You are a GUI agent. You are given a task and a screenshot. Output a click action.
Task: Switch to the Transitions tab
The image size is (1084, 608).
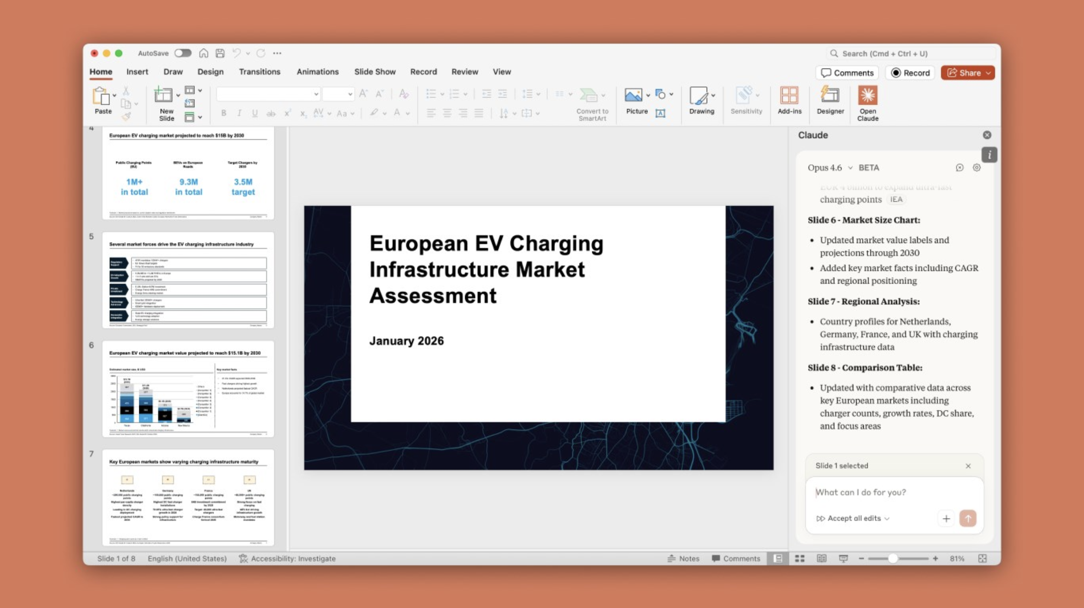point(259,72)
